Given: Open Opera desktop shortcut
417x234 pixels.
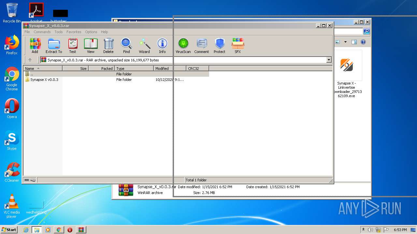Looking at the screenshot, I should tap(12, 109).
